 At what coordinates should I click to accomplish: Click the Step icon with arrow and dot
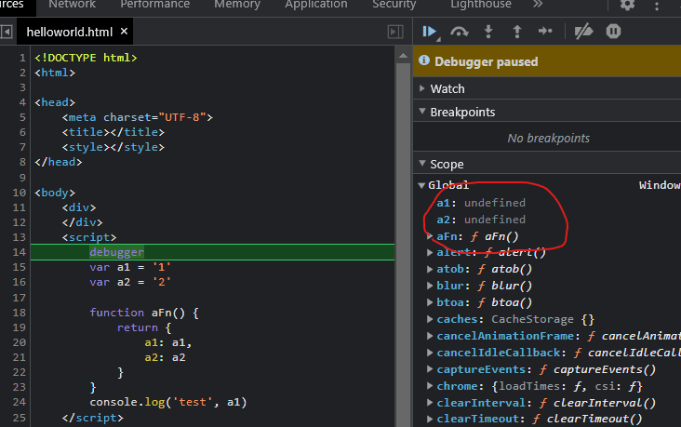[546, 32]
